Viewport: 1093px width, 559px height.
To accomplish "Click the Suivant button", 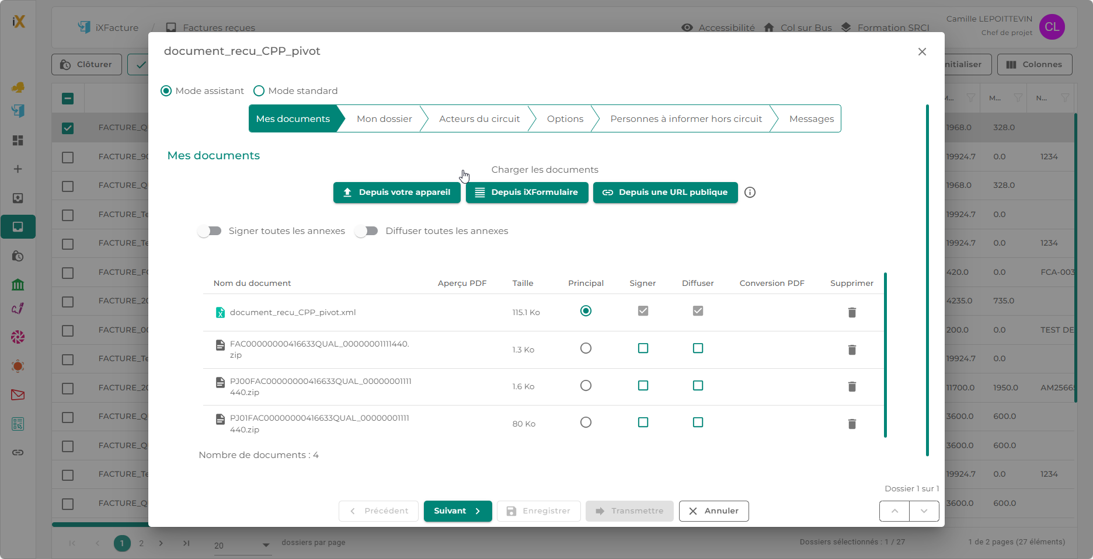I will point(458,511).
